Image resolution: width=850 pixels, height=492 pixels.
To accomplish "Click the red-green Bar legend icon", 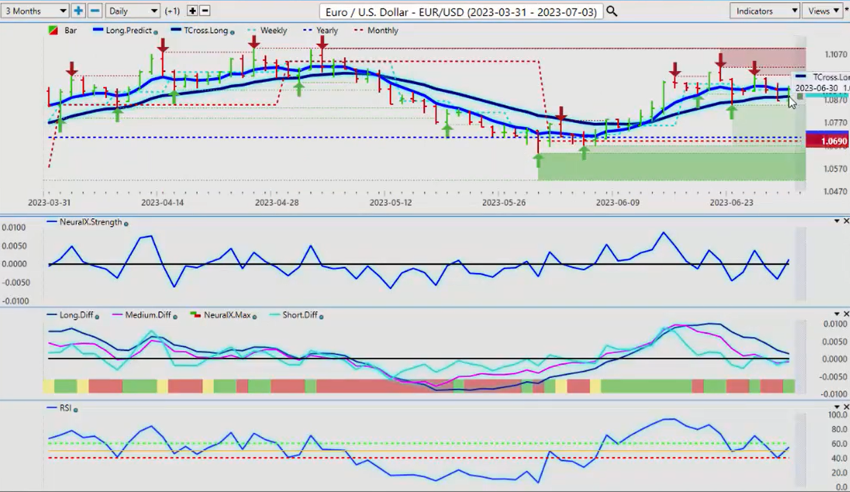I will (x=53, y=30).
